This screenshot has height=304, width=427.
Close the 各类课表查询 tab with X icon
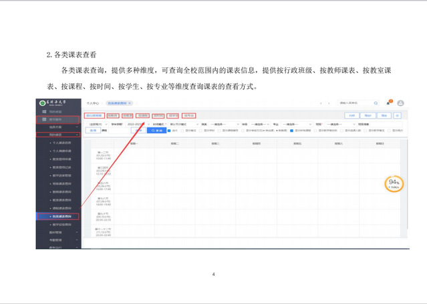point(130,103)
